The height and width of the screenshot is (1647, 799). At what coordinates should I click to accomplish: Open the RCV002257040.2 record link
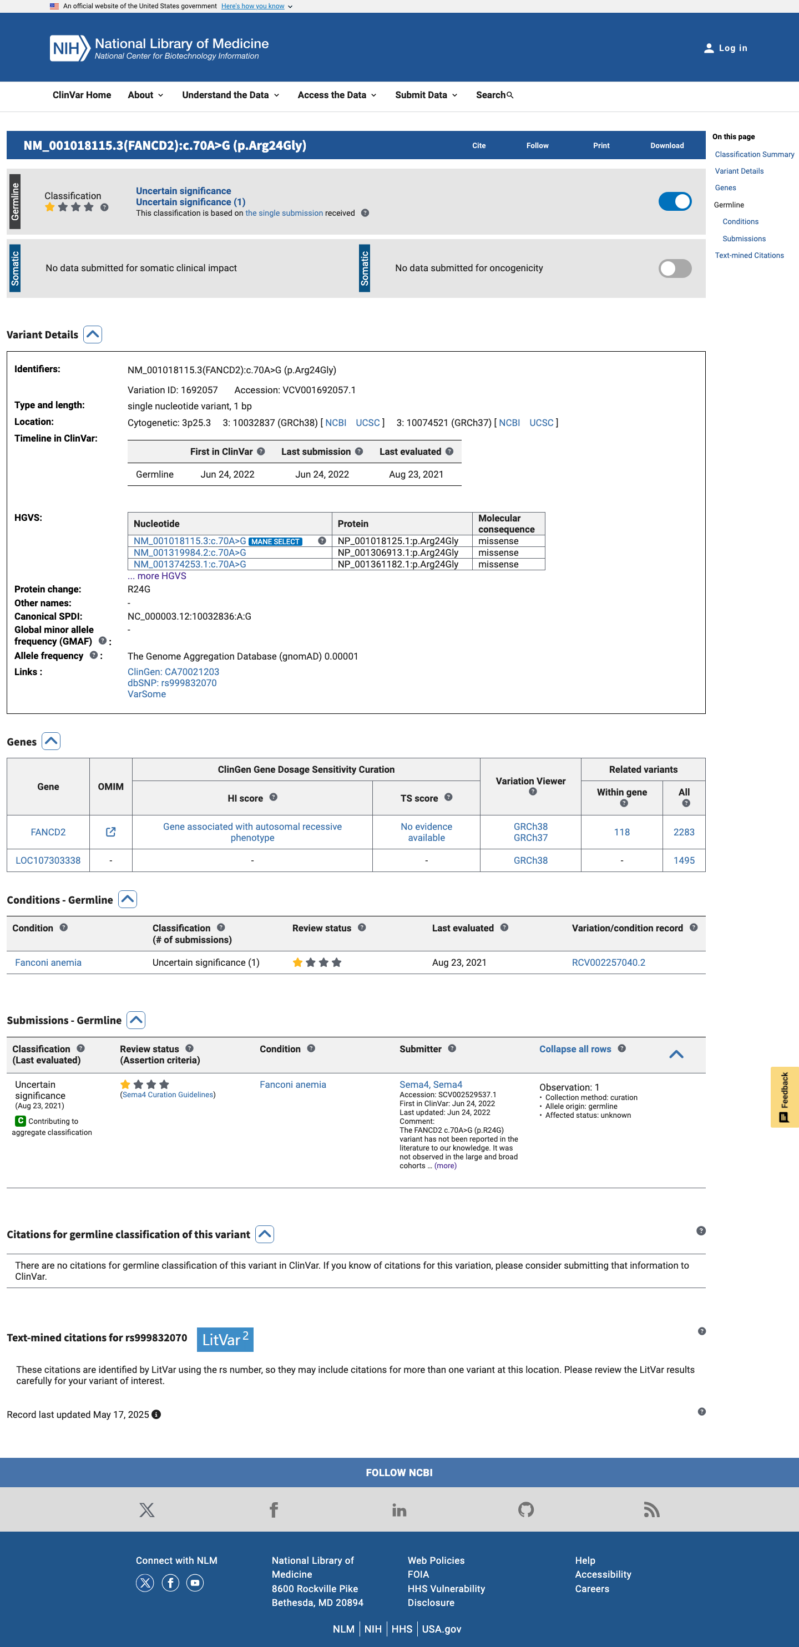(x=608, y=962)
